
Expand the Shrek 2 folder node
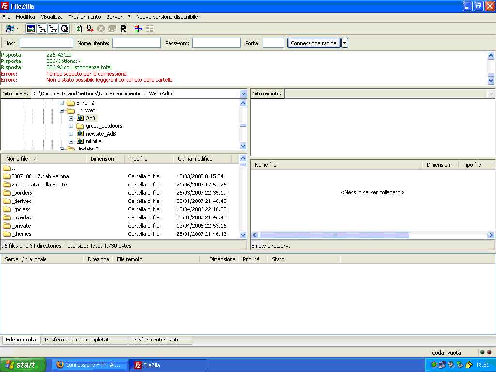pos(62,103)
